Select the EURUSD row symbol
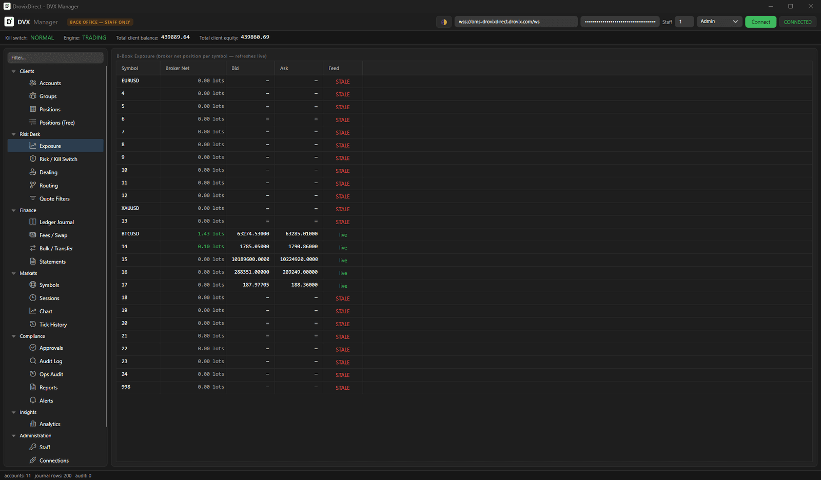 click(130, 81)
